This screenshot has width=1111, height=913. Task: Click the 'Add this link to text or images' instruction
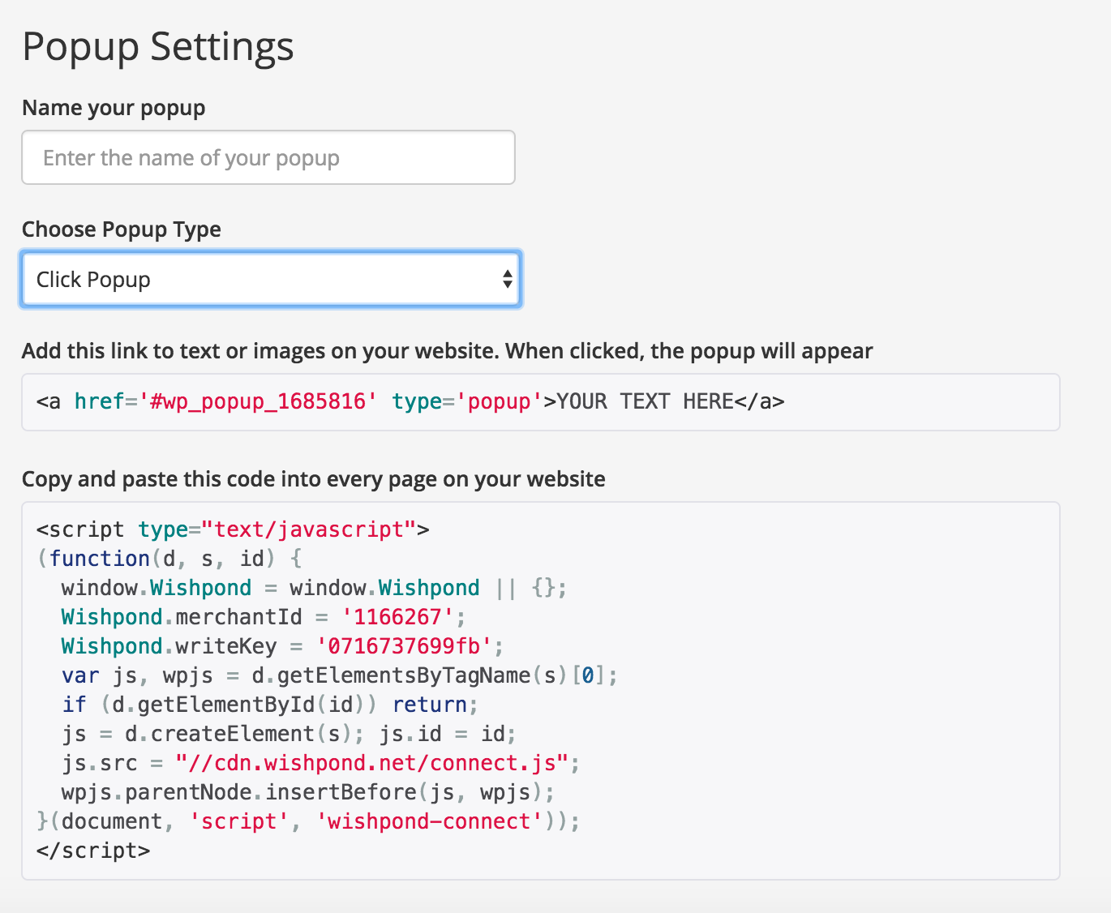(x=448, y=351)
